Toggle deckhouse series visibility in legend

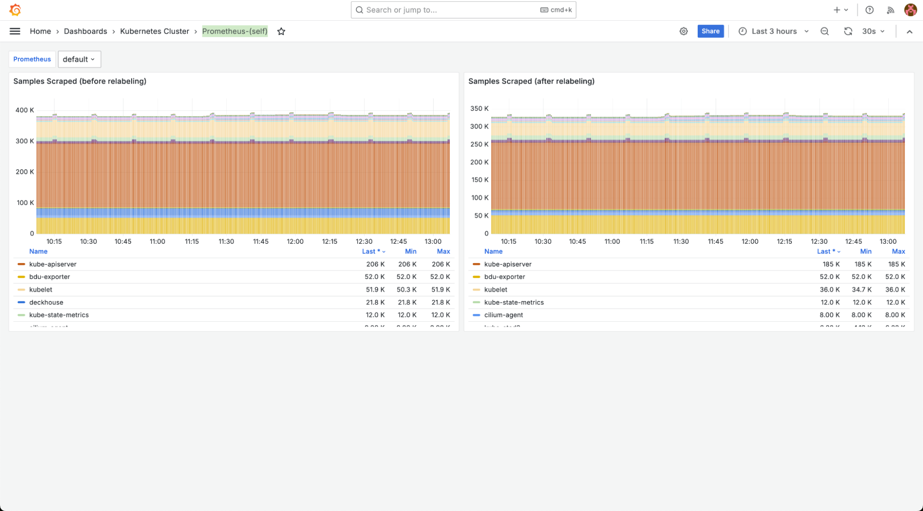click(46, 302)
